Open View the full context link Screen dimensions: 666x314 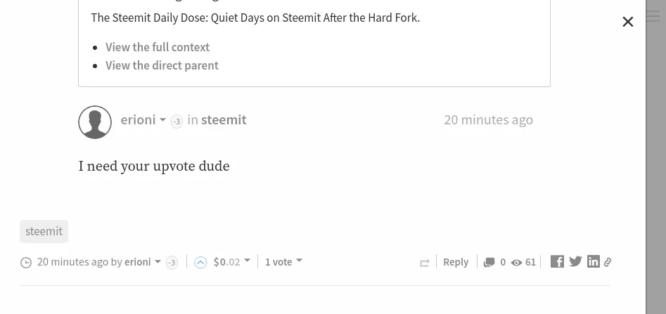coord(157,47)
